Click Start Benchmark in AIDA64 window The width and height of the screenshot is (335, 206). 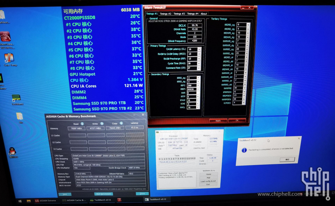pyautogui.click(x=103, y=194)
